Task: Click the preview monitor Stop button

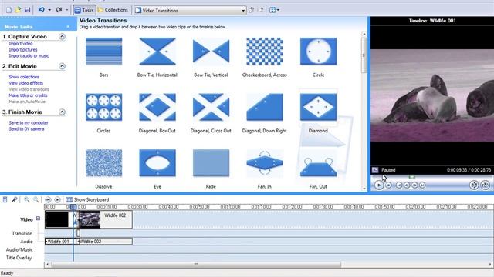Action: 388,185
